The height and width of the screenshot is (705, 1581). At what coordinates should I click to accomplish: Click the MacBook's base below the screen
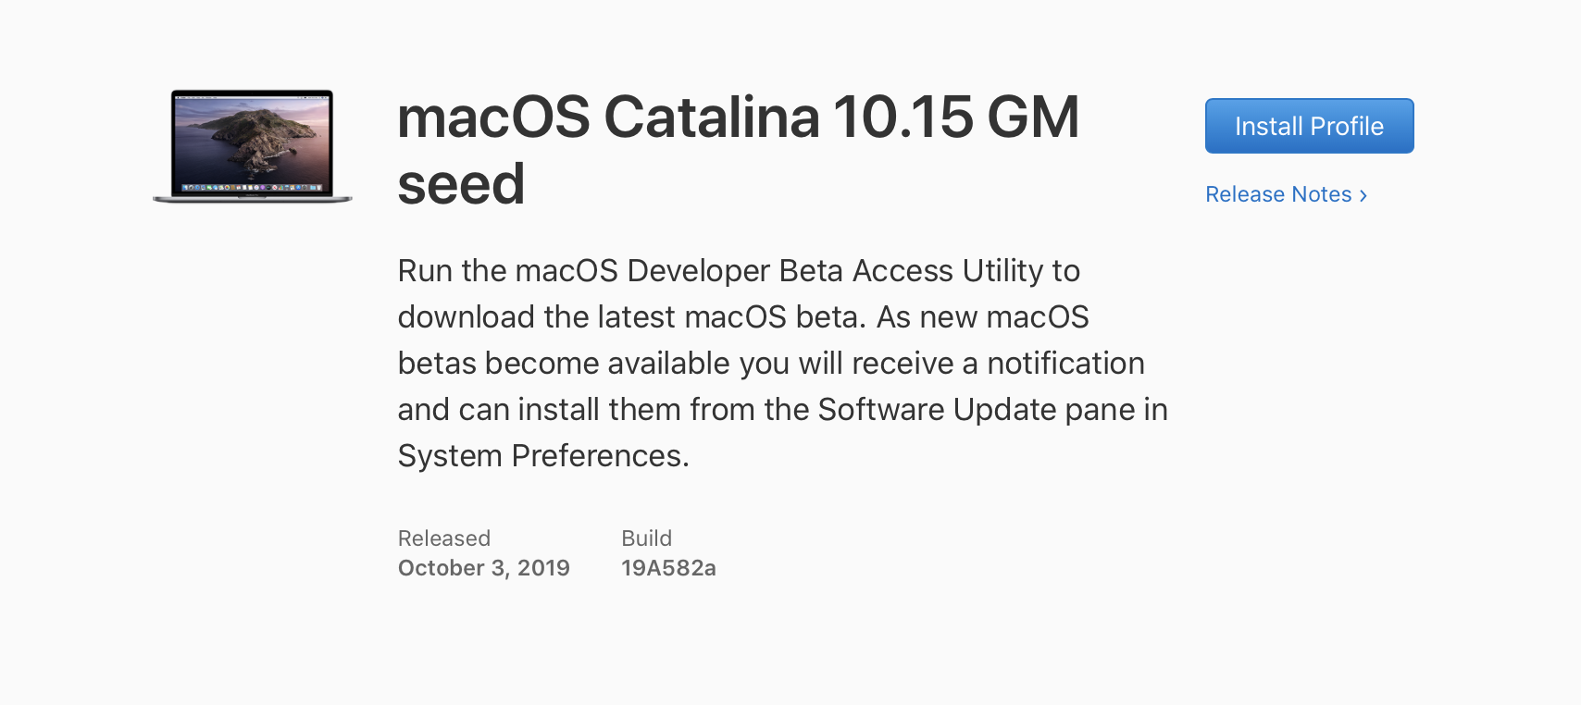click(x=252, y=199)
